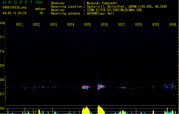Click the 0325 time marker
179x114 pixels.
pos(87,25)
